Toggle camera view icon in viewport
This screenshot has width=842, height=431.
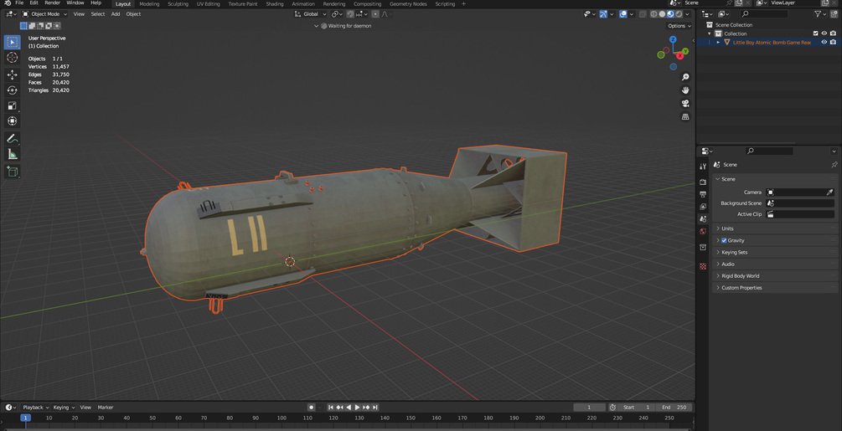pos(685,104)
